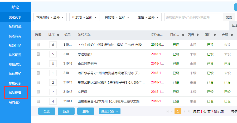237x123 pixels.
Task: Click sort arrows next to 专题 header
Action: pyautogui.click(x=231, y=35)
